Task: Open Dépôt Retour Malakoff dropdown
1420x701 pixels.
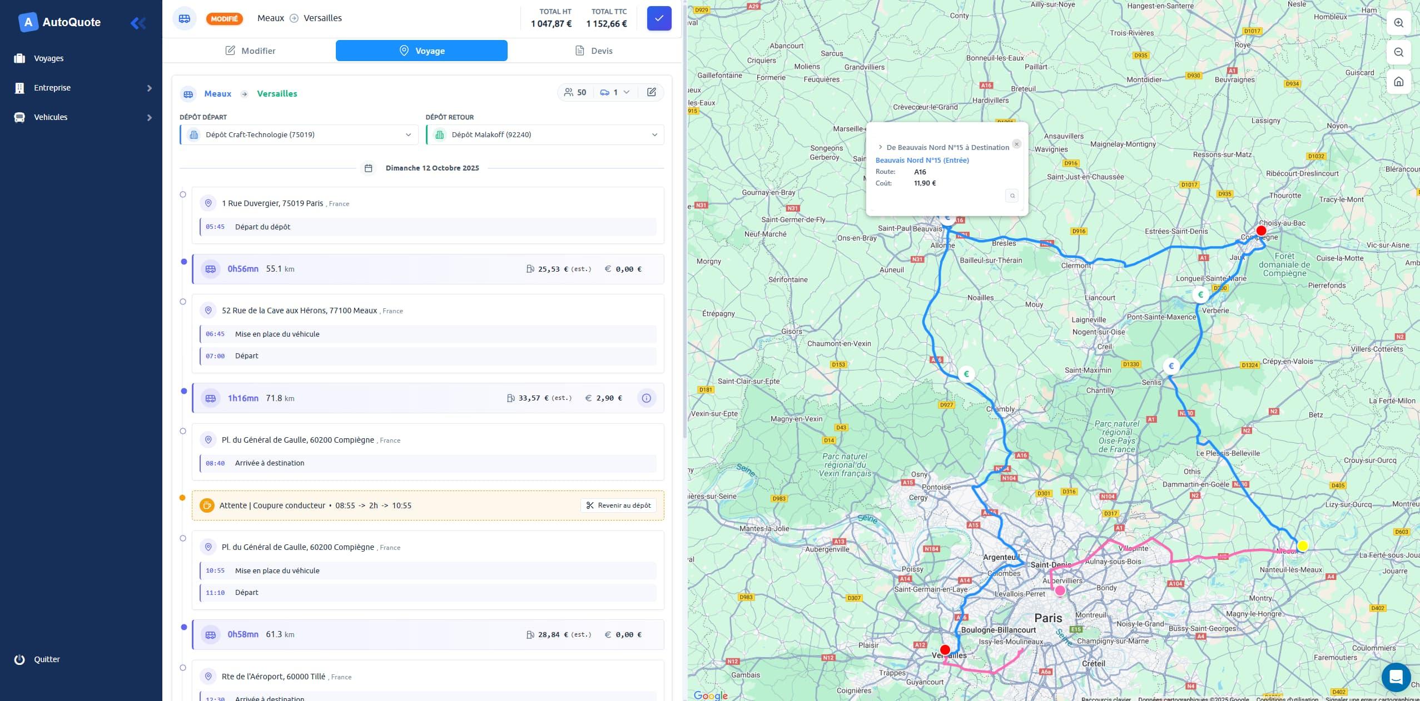Action: pos(545,135)
